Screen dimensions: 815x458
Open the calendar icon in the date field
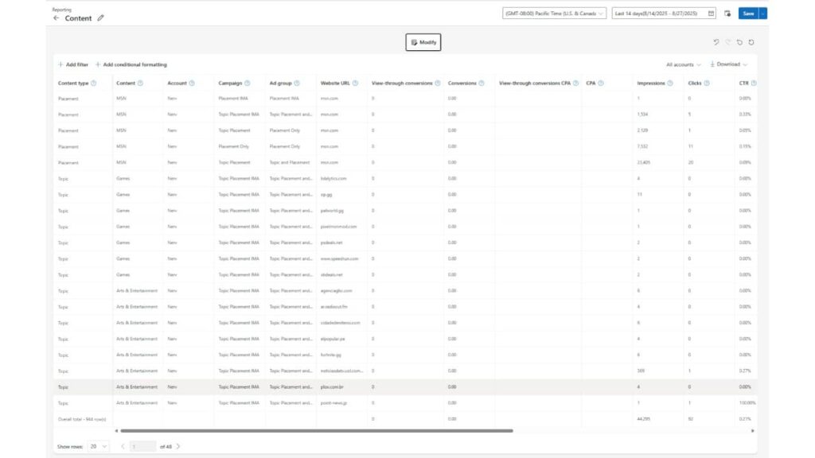tap(711, 13)
